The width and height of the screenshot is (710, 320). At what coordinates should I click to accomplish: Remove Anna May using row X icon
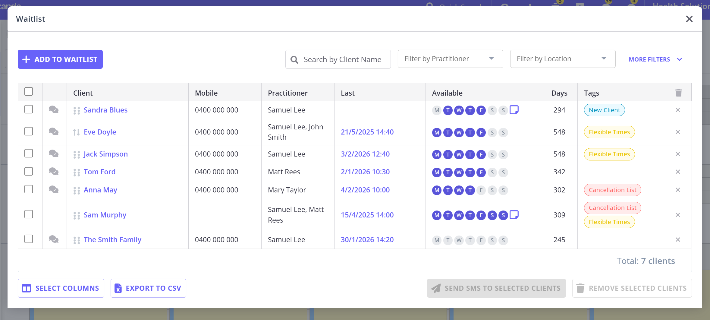click(678, 190)
